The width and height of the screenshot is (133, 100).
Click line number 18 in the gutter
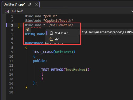11,92
